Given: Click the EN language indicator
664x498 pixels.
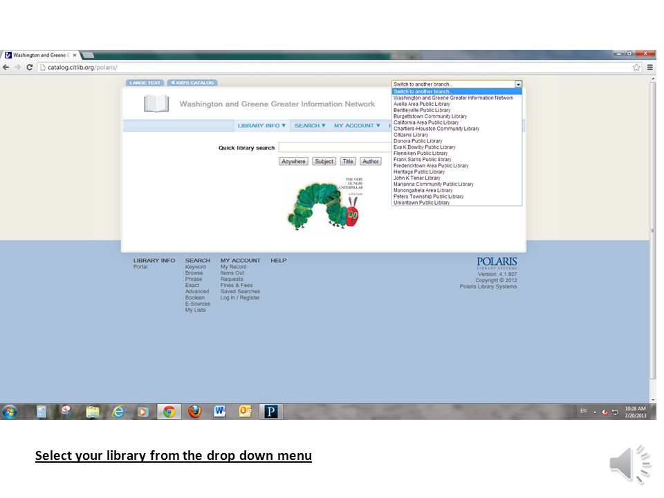Looking at the screenshot, I should click(x=583, y=411).
